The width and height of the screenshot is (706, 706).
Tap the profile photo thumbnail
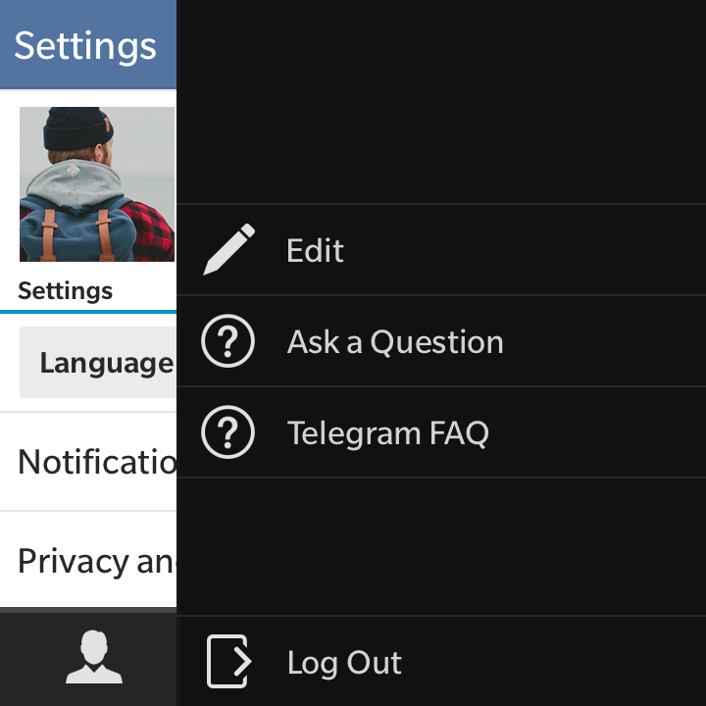coord(96,184)
